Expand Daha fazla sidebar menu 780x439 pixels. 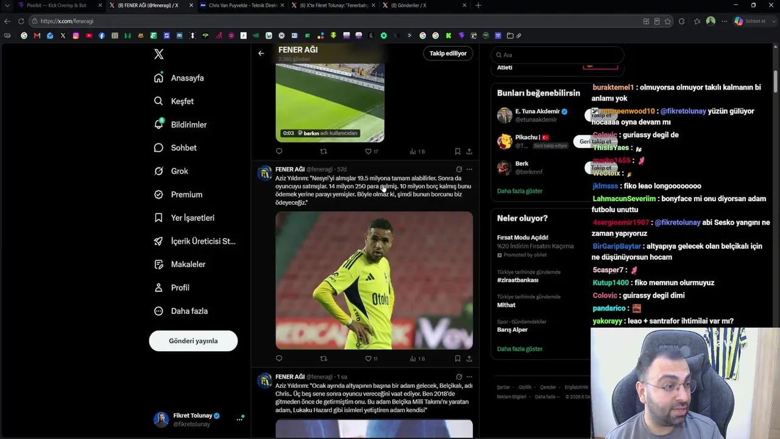[x=181, y=311]
